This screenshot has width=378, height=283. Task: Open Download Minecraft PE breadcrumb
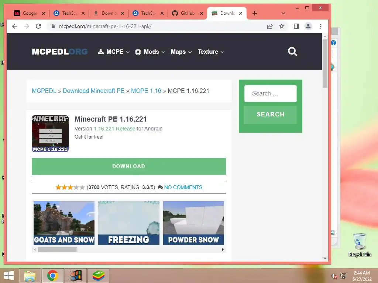93,91
